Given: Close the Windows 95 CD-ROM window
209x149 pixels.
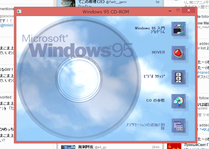Looking at the screenshot, I should tap(189, 10).
